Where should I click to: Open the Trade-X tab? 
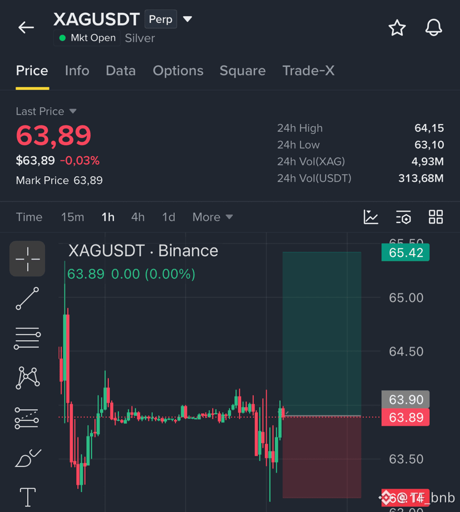308,71
